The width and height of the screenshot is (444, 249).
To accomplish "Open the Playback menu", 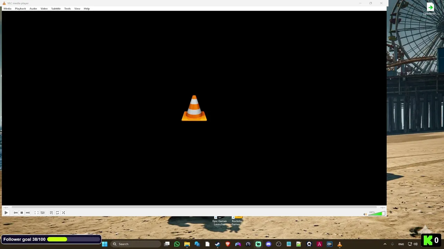I will coord(20,9).
